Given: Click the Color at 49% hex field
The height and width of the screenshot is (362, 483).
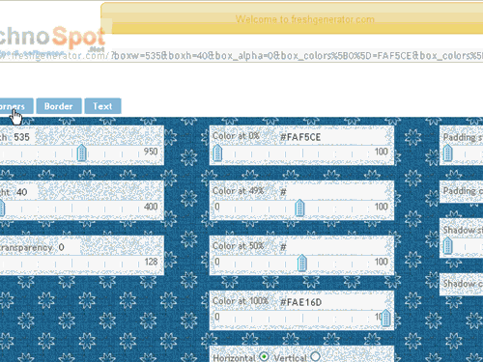Looking at the screenshot, I should click(333, 192).
